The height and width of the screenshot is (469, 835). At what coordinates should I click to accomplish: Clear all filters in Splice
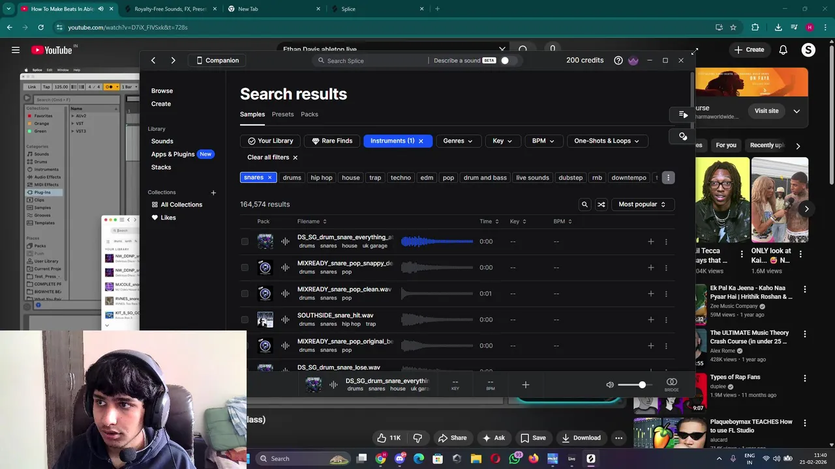[272, 158]
